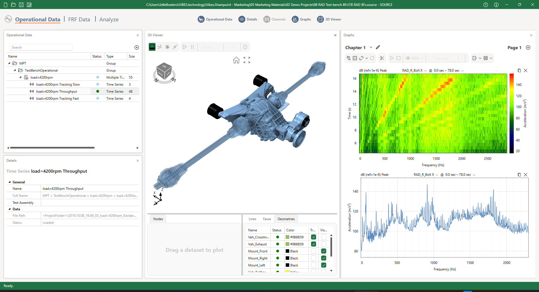This screenshot has width=539, height=292.
Task: Enable visibility checkbox for Veh_Exhaust
Action: coord(324,244)
